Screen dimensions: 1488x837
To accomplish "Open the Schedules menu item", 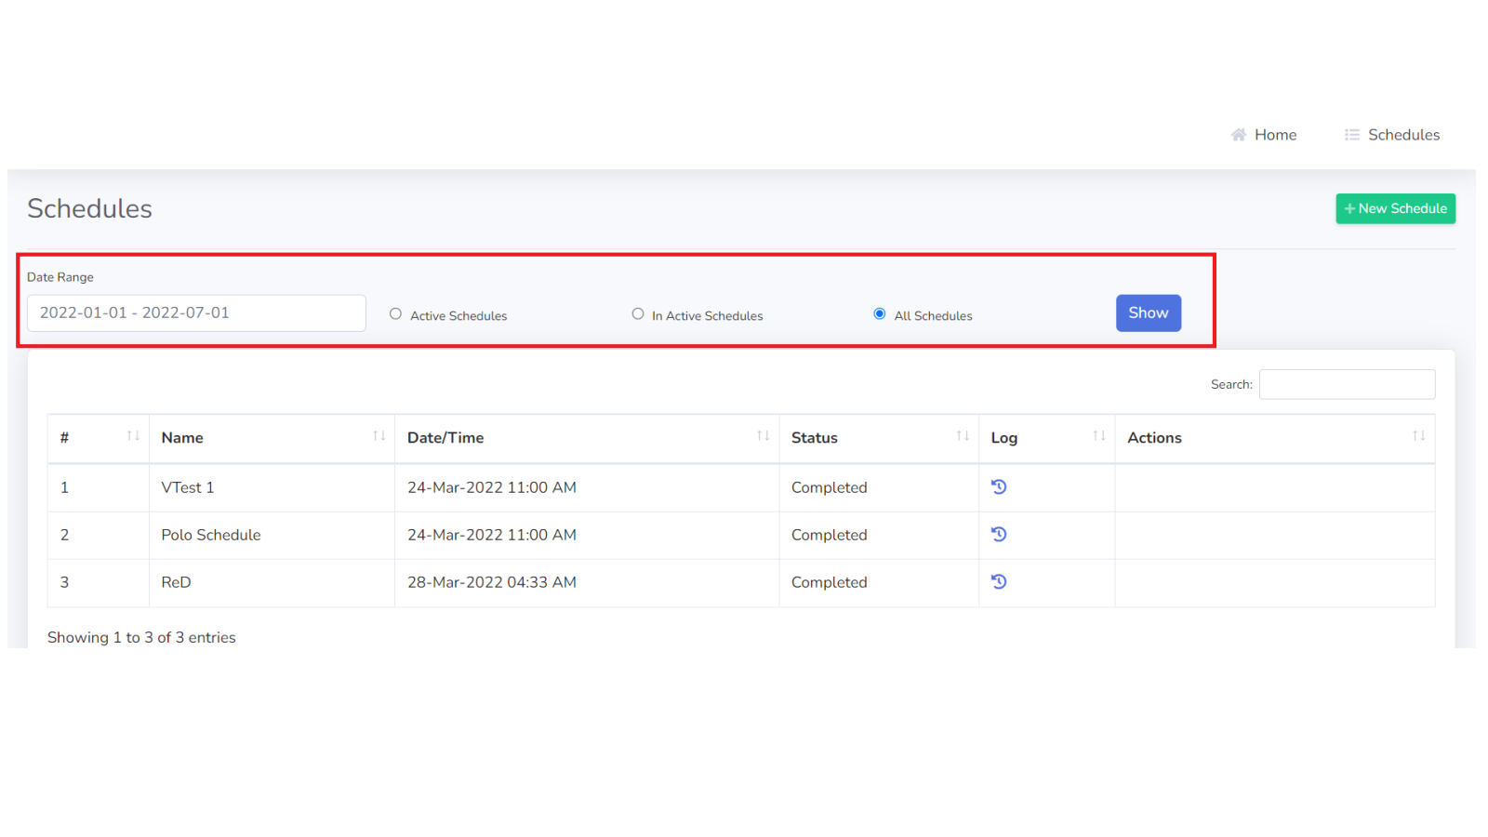I will [x=1404, y=134].
